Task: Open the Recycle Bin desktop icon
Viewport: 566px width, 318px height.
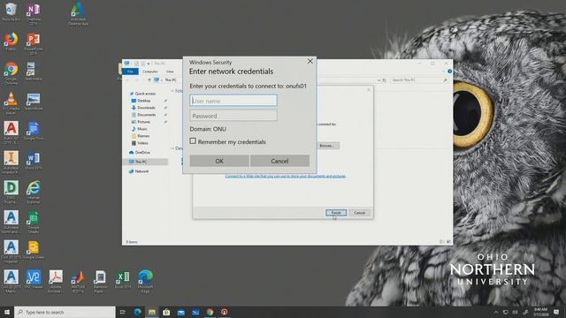Action: click(x=11, y=11)
